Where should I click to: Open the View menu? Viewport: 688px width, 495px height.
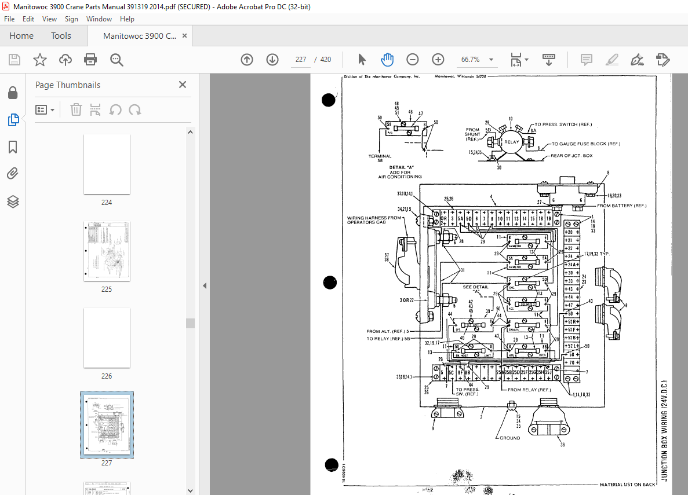click(49, 19)
